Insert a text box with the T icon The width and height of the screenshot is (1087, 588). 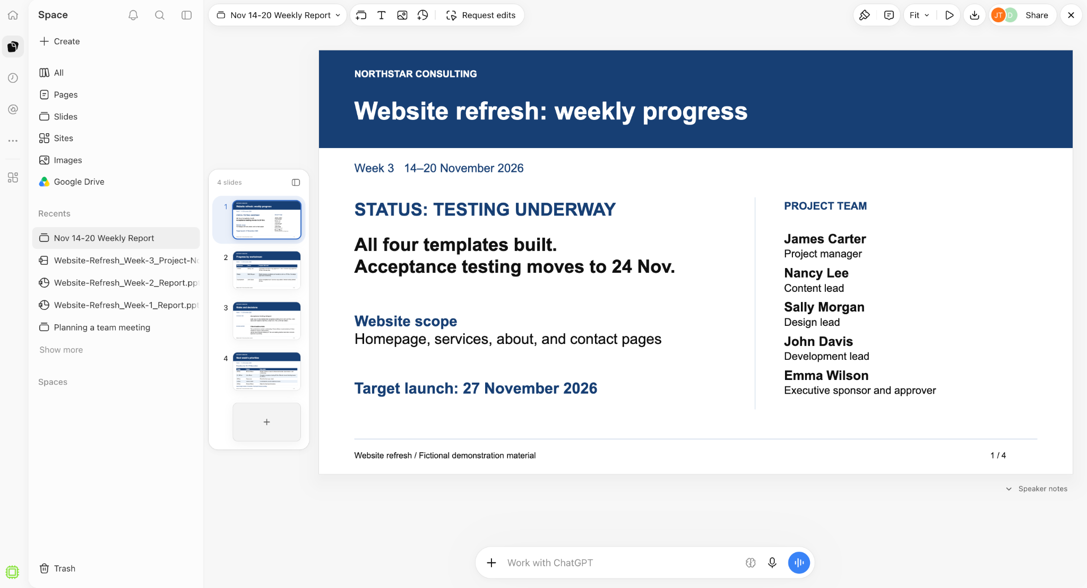pos(381,15)
